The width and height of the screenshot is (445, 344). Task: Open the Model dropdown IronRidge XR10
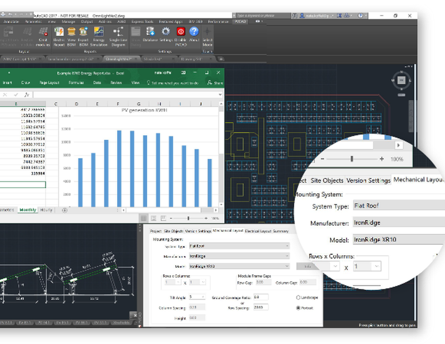tap(239, 266)
